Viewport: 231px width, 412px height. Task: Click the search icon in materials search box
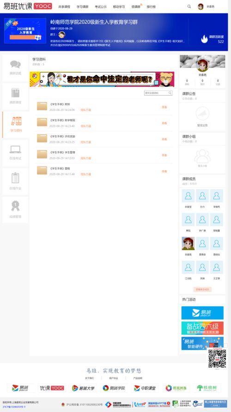pos(170,93)
